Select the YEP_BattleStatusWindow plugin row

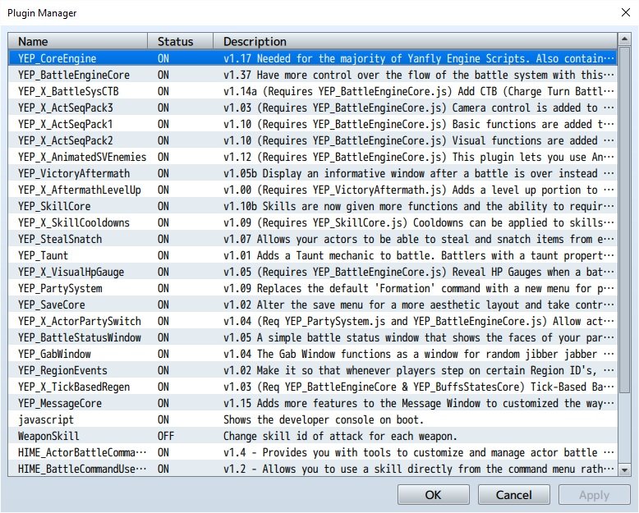coord(313,337)
